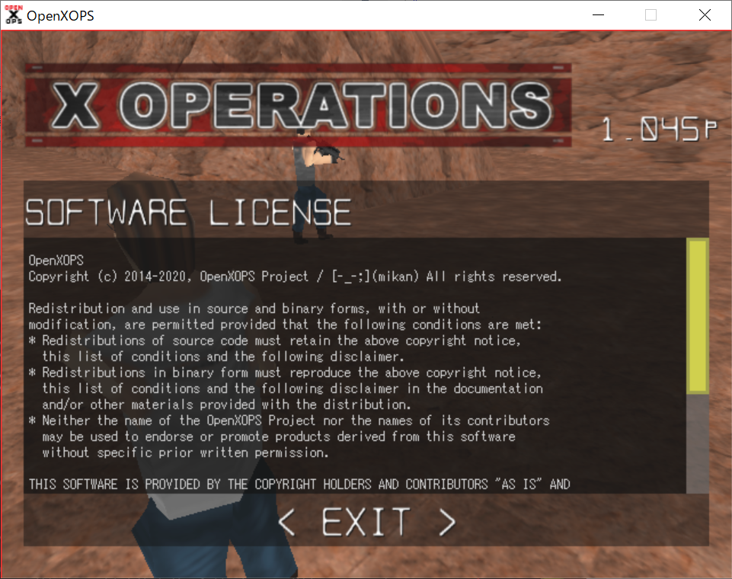The width and height of the screenshot is (732, 579).
Task: Click the yellow scrollbar thumb
Action: [698, 315]
